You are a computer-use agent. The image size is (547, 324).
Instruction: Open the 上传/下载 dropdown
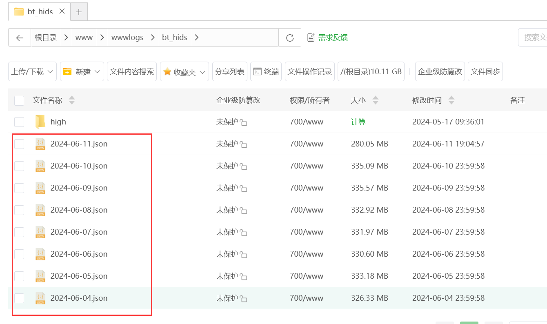coord(32,72)
